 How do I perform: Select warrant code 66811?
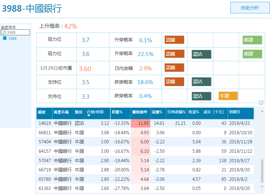[x=45, y=132]
